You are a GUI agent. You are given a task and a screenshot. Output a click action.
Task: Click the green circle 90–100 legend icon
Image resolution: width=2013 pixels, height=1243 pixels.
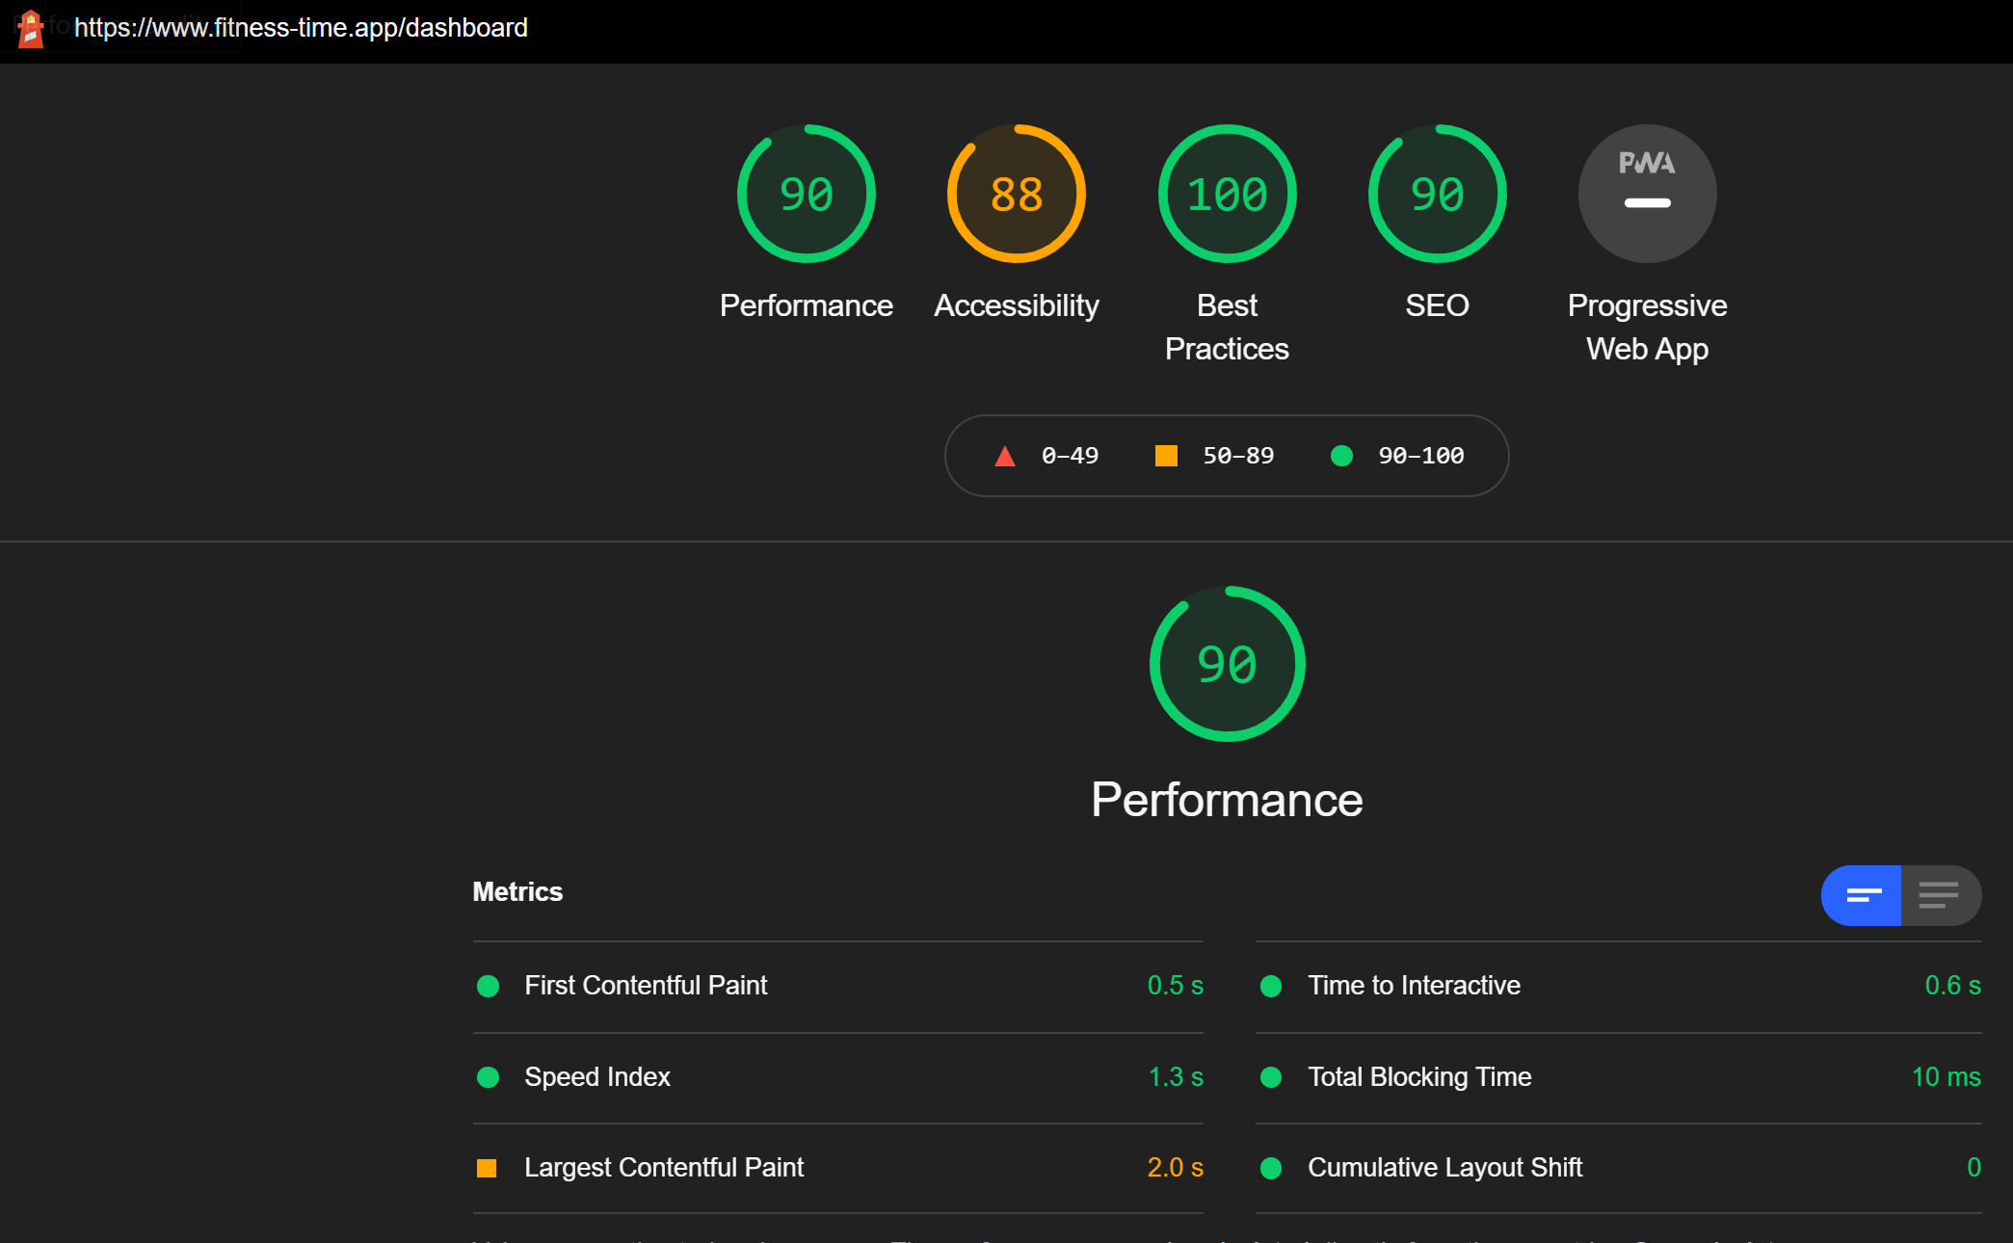[1341, 456]
